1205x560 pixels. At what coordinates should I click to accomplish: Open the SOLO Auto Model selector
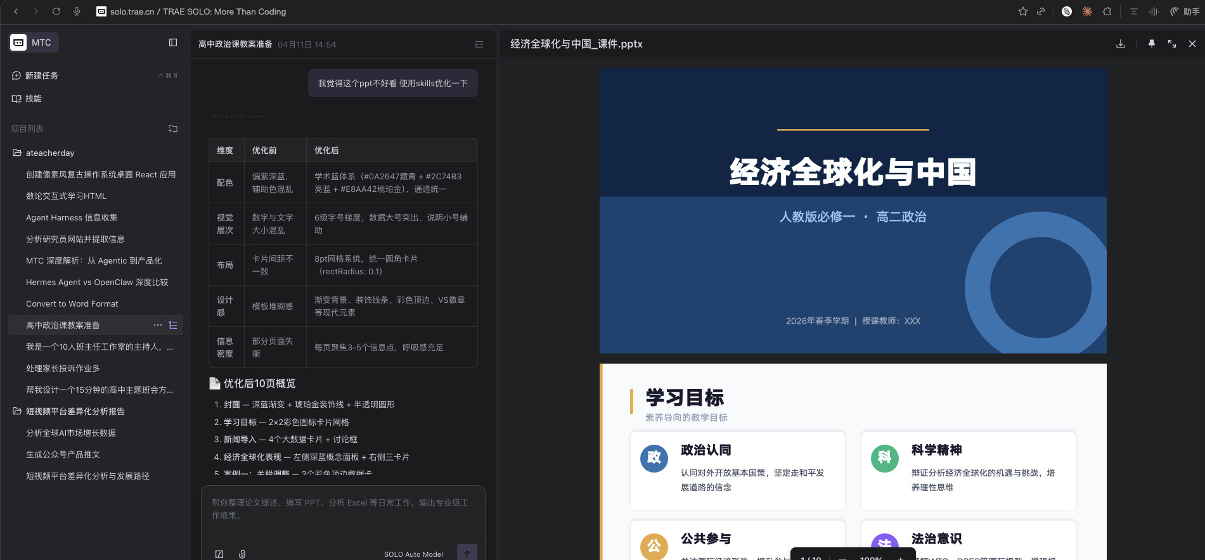tap(413, 554)
